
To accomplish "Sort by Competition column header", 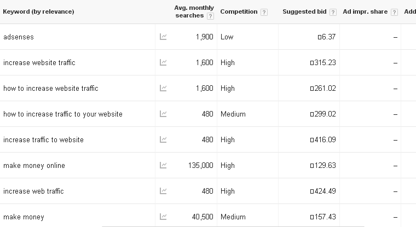I will click(239, 11).
